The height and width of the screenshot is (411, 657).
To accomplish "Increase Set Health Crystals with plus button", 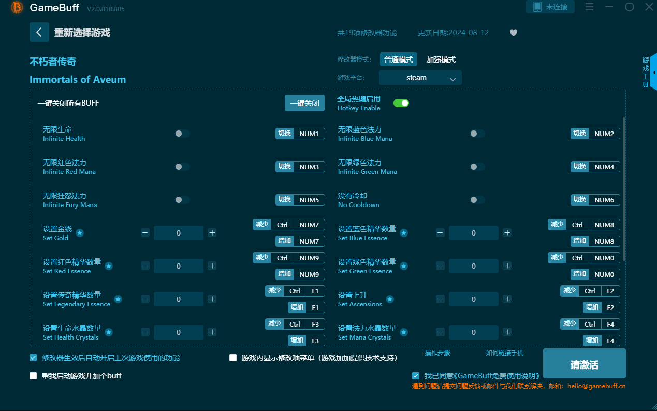I will 212,332.
